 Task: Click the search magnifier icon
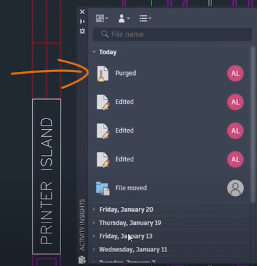tap(105, 34)
